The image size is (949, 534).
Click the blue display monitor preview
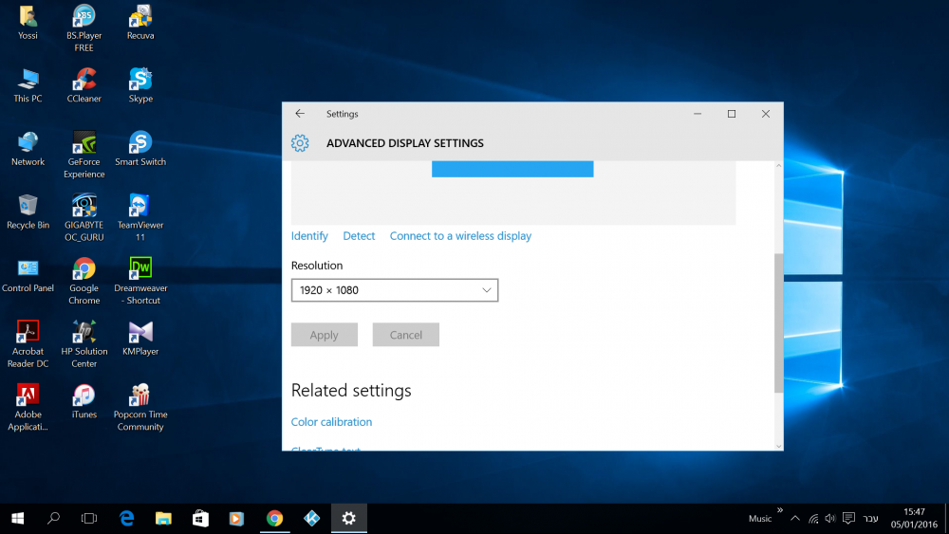pyautogui.click(x=512, y=169)
